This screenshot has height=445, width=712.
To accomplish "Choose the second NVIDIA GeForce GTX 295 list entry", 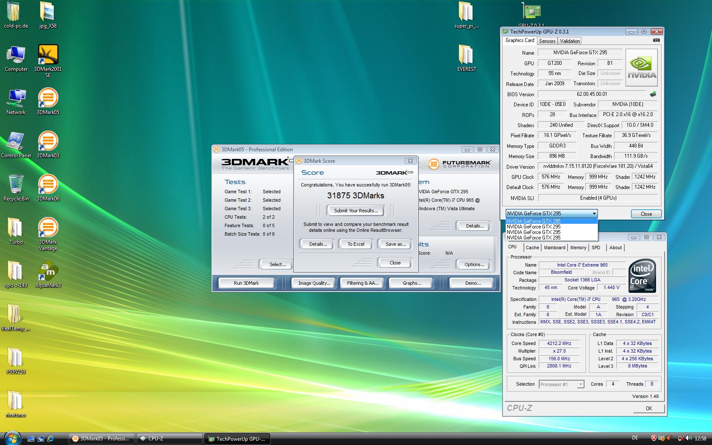I will pyautogui.click(x=552, y=227).
